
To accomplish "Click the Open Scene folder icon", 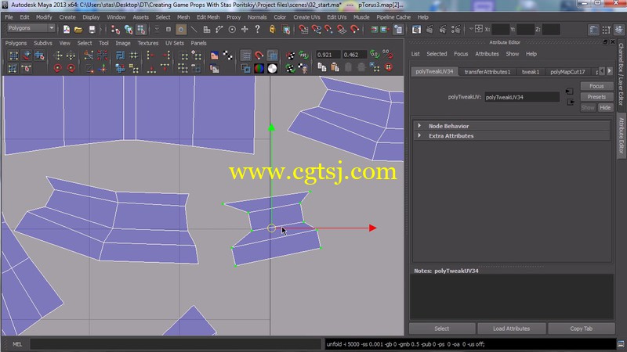I will click(x=79, y=29).
